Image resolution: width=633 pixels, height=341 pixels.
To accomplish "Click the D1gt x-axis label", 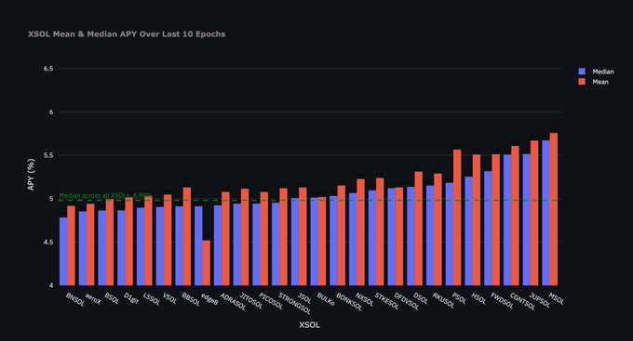I will click(131, 298).
